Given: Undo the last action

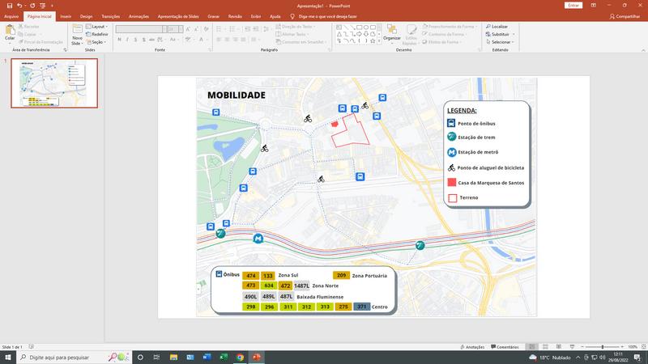Looking at the screenshot, I should pos(19,6).
